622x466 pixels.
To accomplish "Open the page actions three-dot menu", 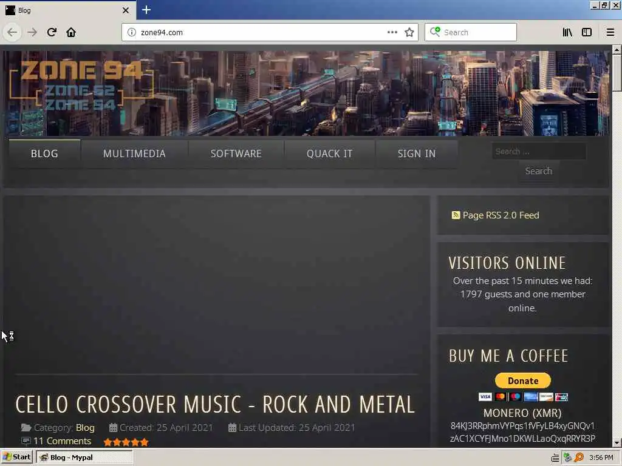I will pyautogui.click(x=392, y=32).
